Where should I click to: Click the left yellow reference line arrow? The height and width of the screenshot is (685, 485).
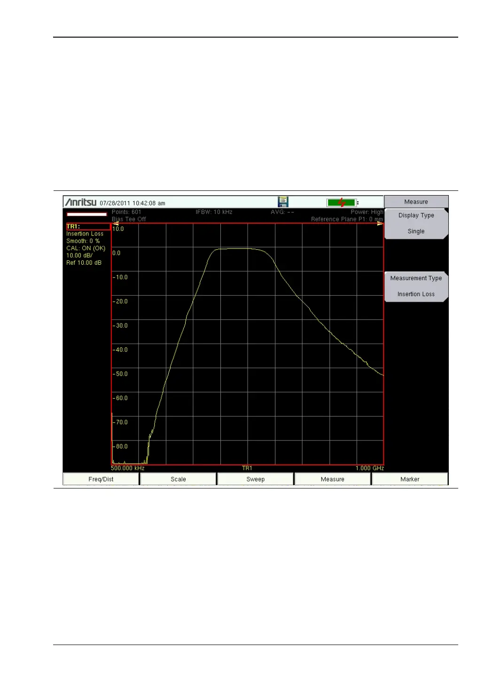pyautogui.click(x=116, y=224)
